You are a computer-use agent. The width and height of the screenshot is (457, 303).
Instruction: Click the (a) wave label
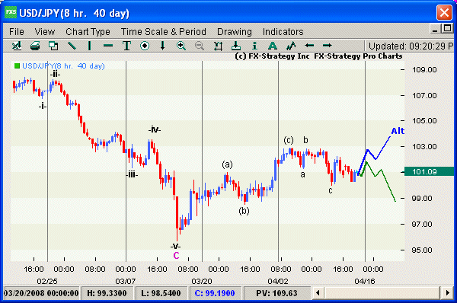pos(227,164)
